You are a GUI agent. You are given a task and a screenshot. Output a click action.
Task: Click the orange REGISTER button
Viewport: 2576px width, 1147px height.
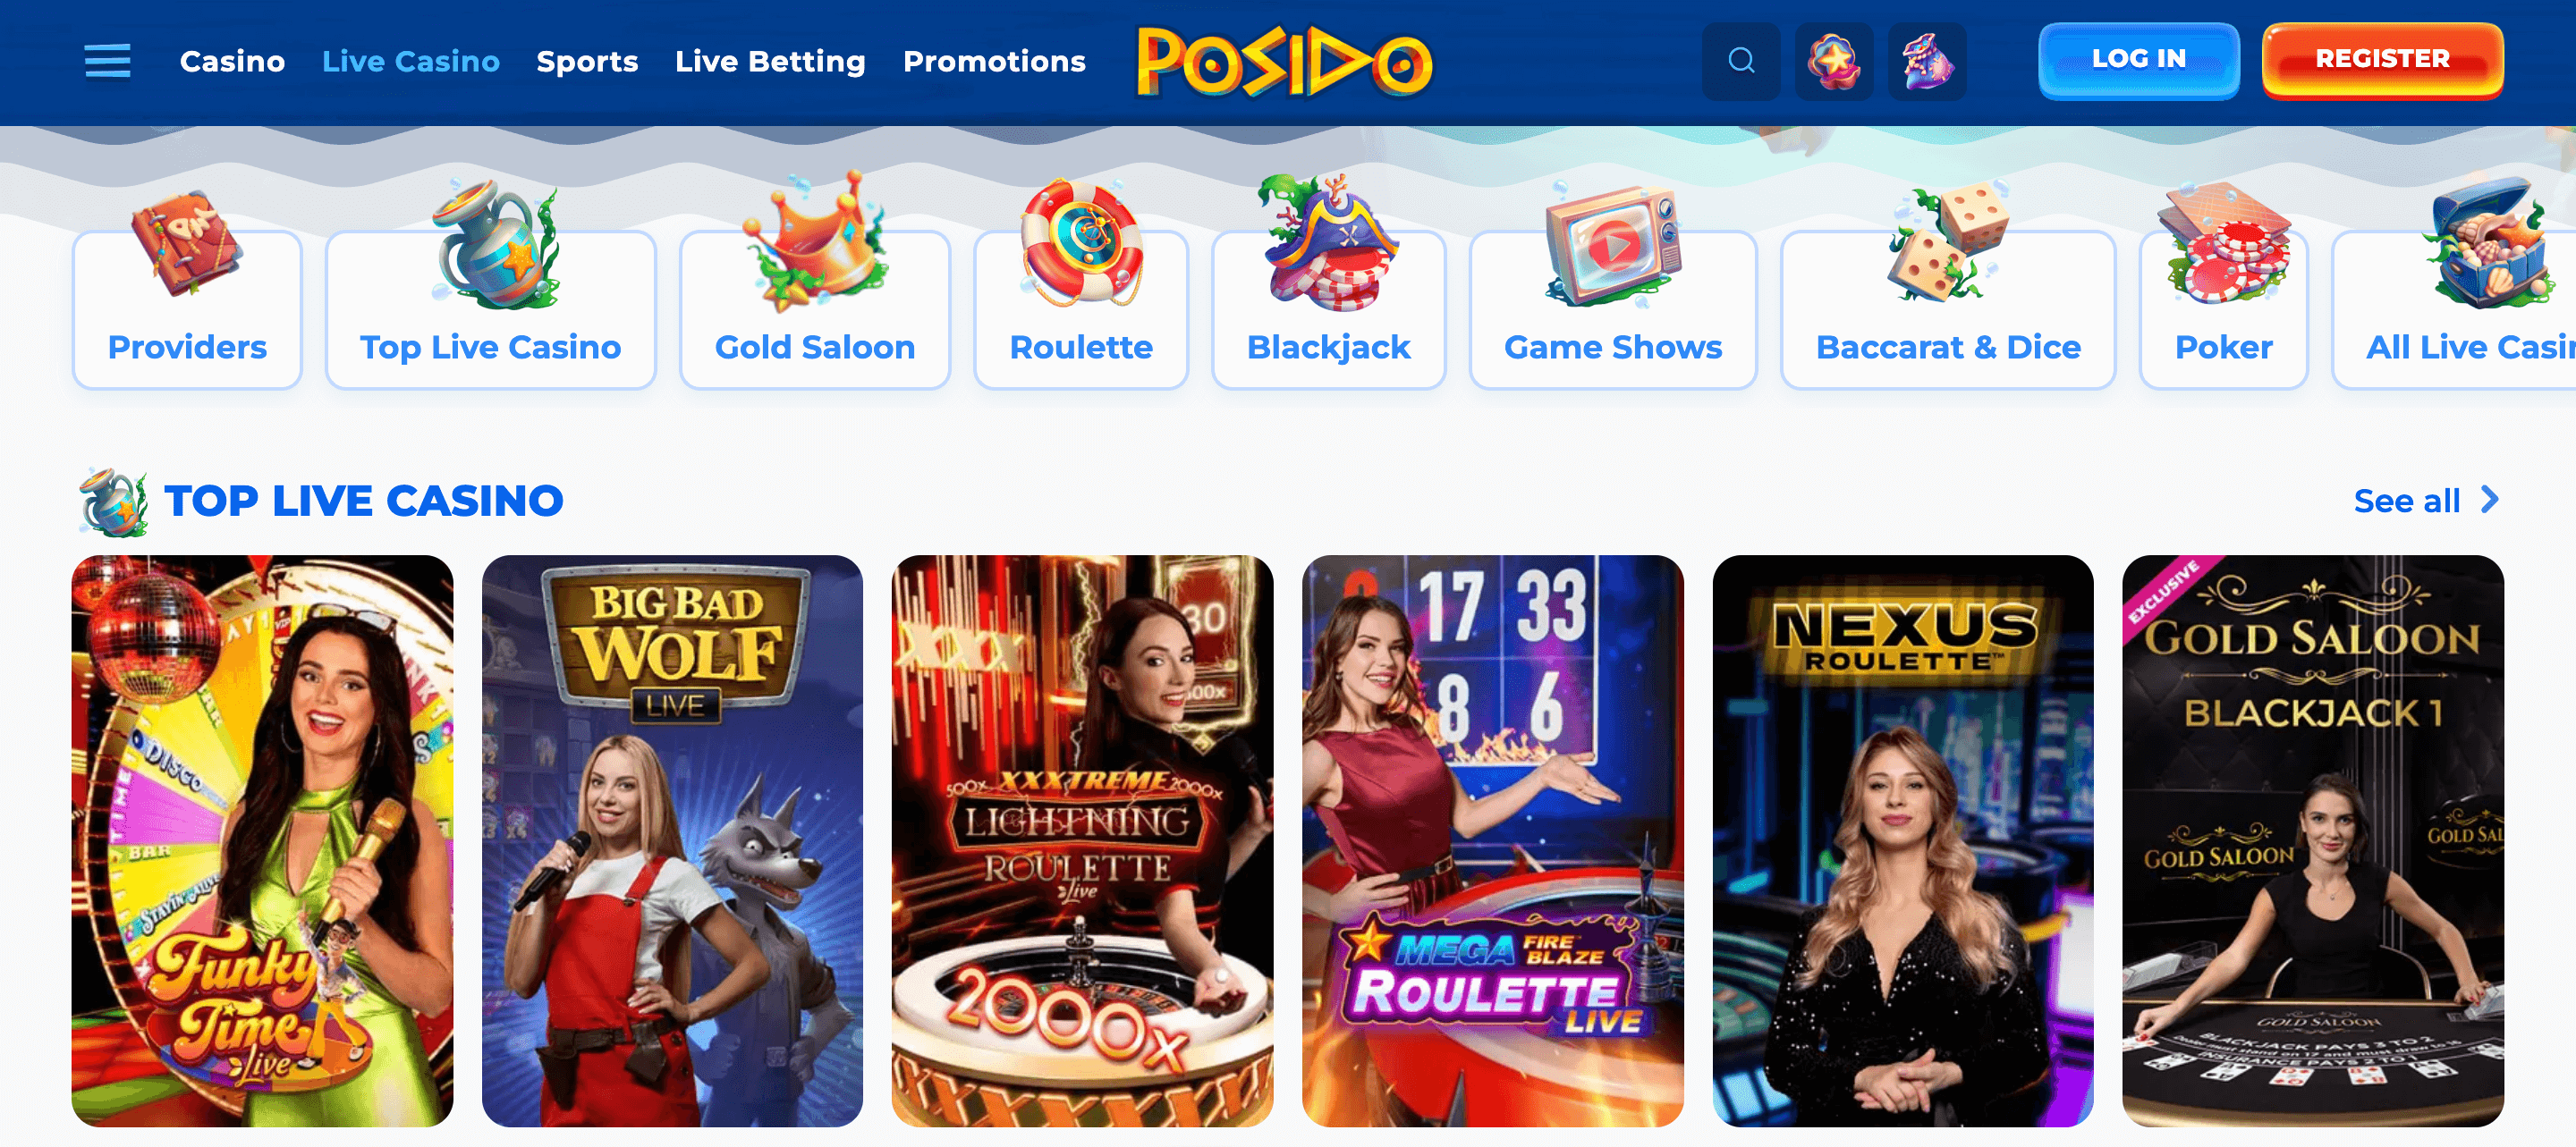coord(2382,60)
